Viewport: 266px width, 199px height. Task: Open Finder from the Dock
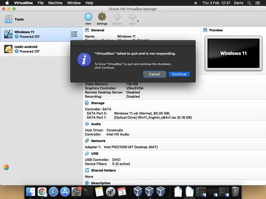coord(31,192)
